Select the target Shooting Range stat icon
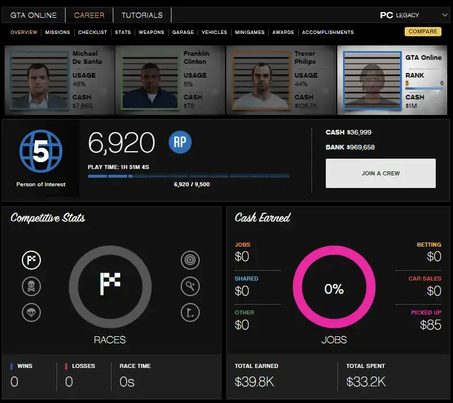 [189, 260]
